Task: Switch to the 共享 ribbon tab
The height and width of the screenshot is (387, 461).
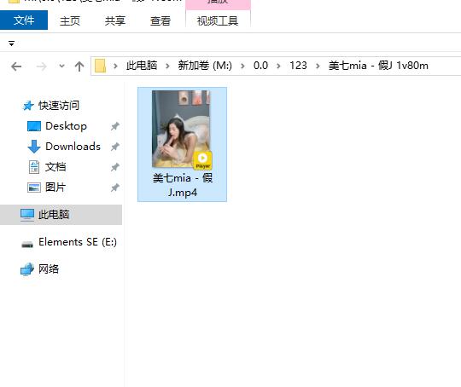Action: pos(115,20)
